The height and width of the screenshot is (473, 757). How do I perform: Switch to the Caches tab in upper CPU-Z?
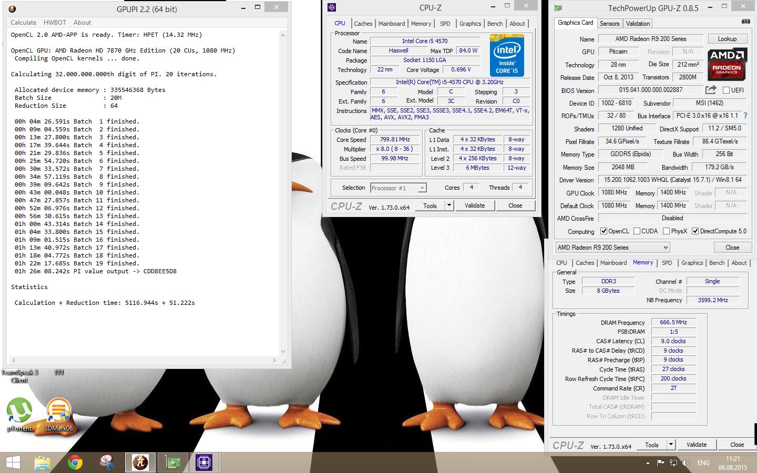[x=363, y=24]
